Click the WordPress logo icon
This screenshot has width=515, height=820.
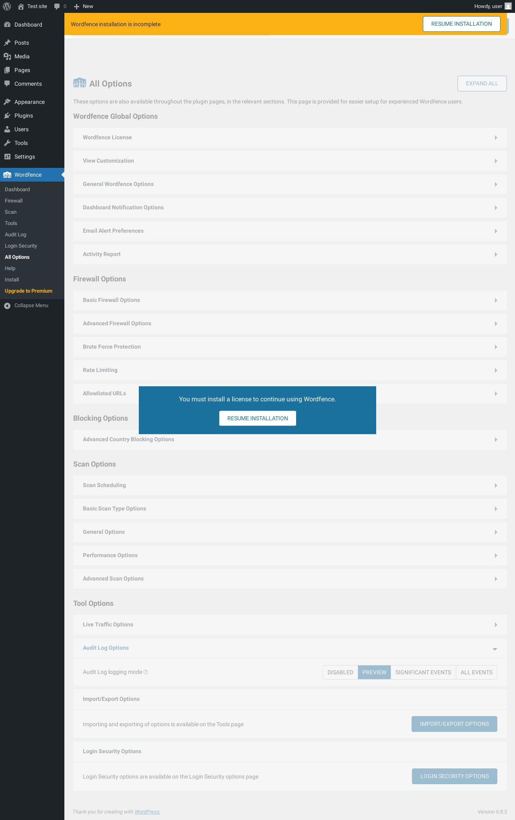point(7,6)
